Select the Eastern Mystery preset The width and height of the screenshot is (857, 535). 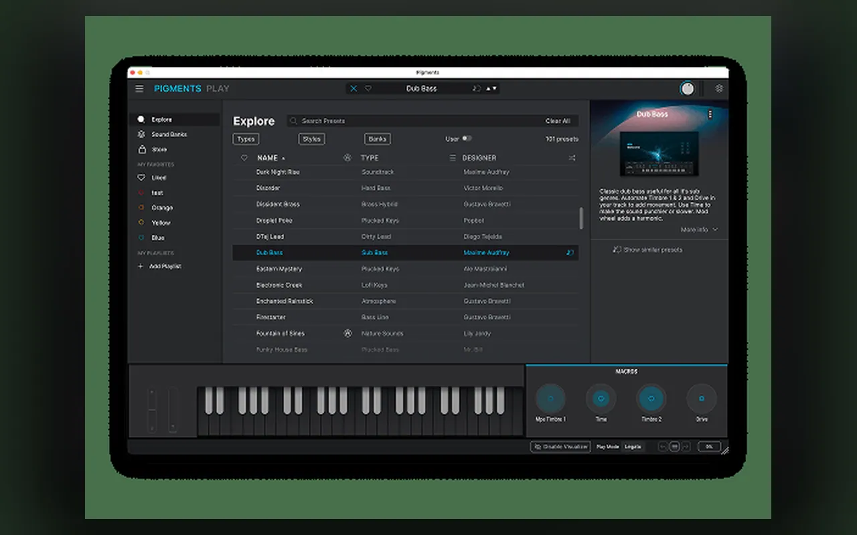(405, 269)
